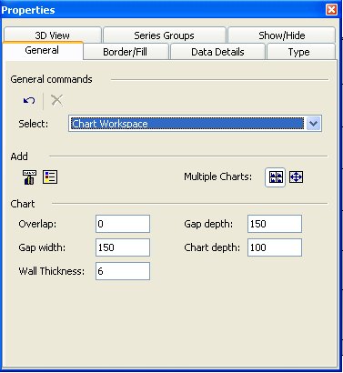Close the Properties window
The image size is (343, 373).
point(331,10)
